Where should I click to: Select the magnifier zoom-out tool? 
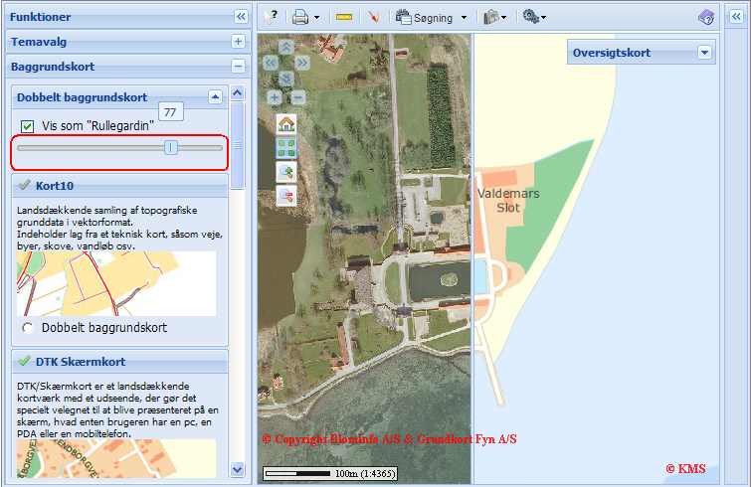tap(286, 196)
